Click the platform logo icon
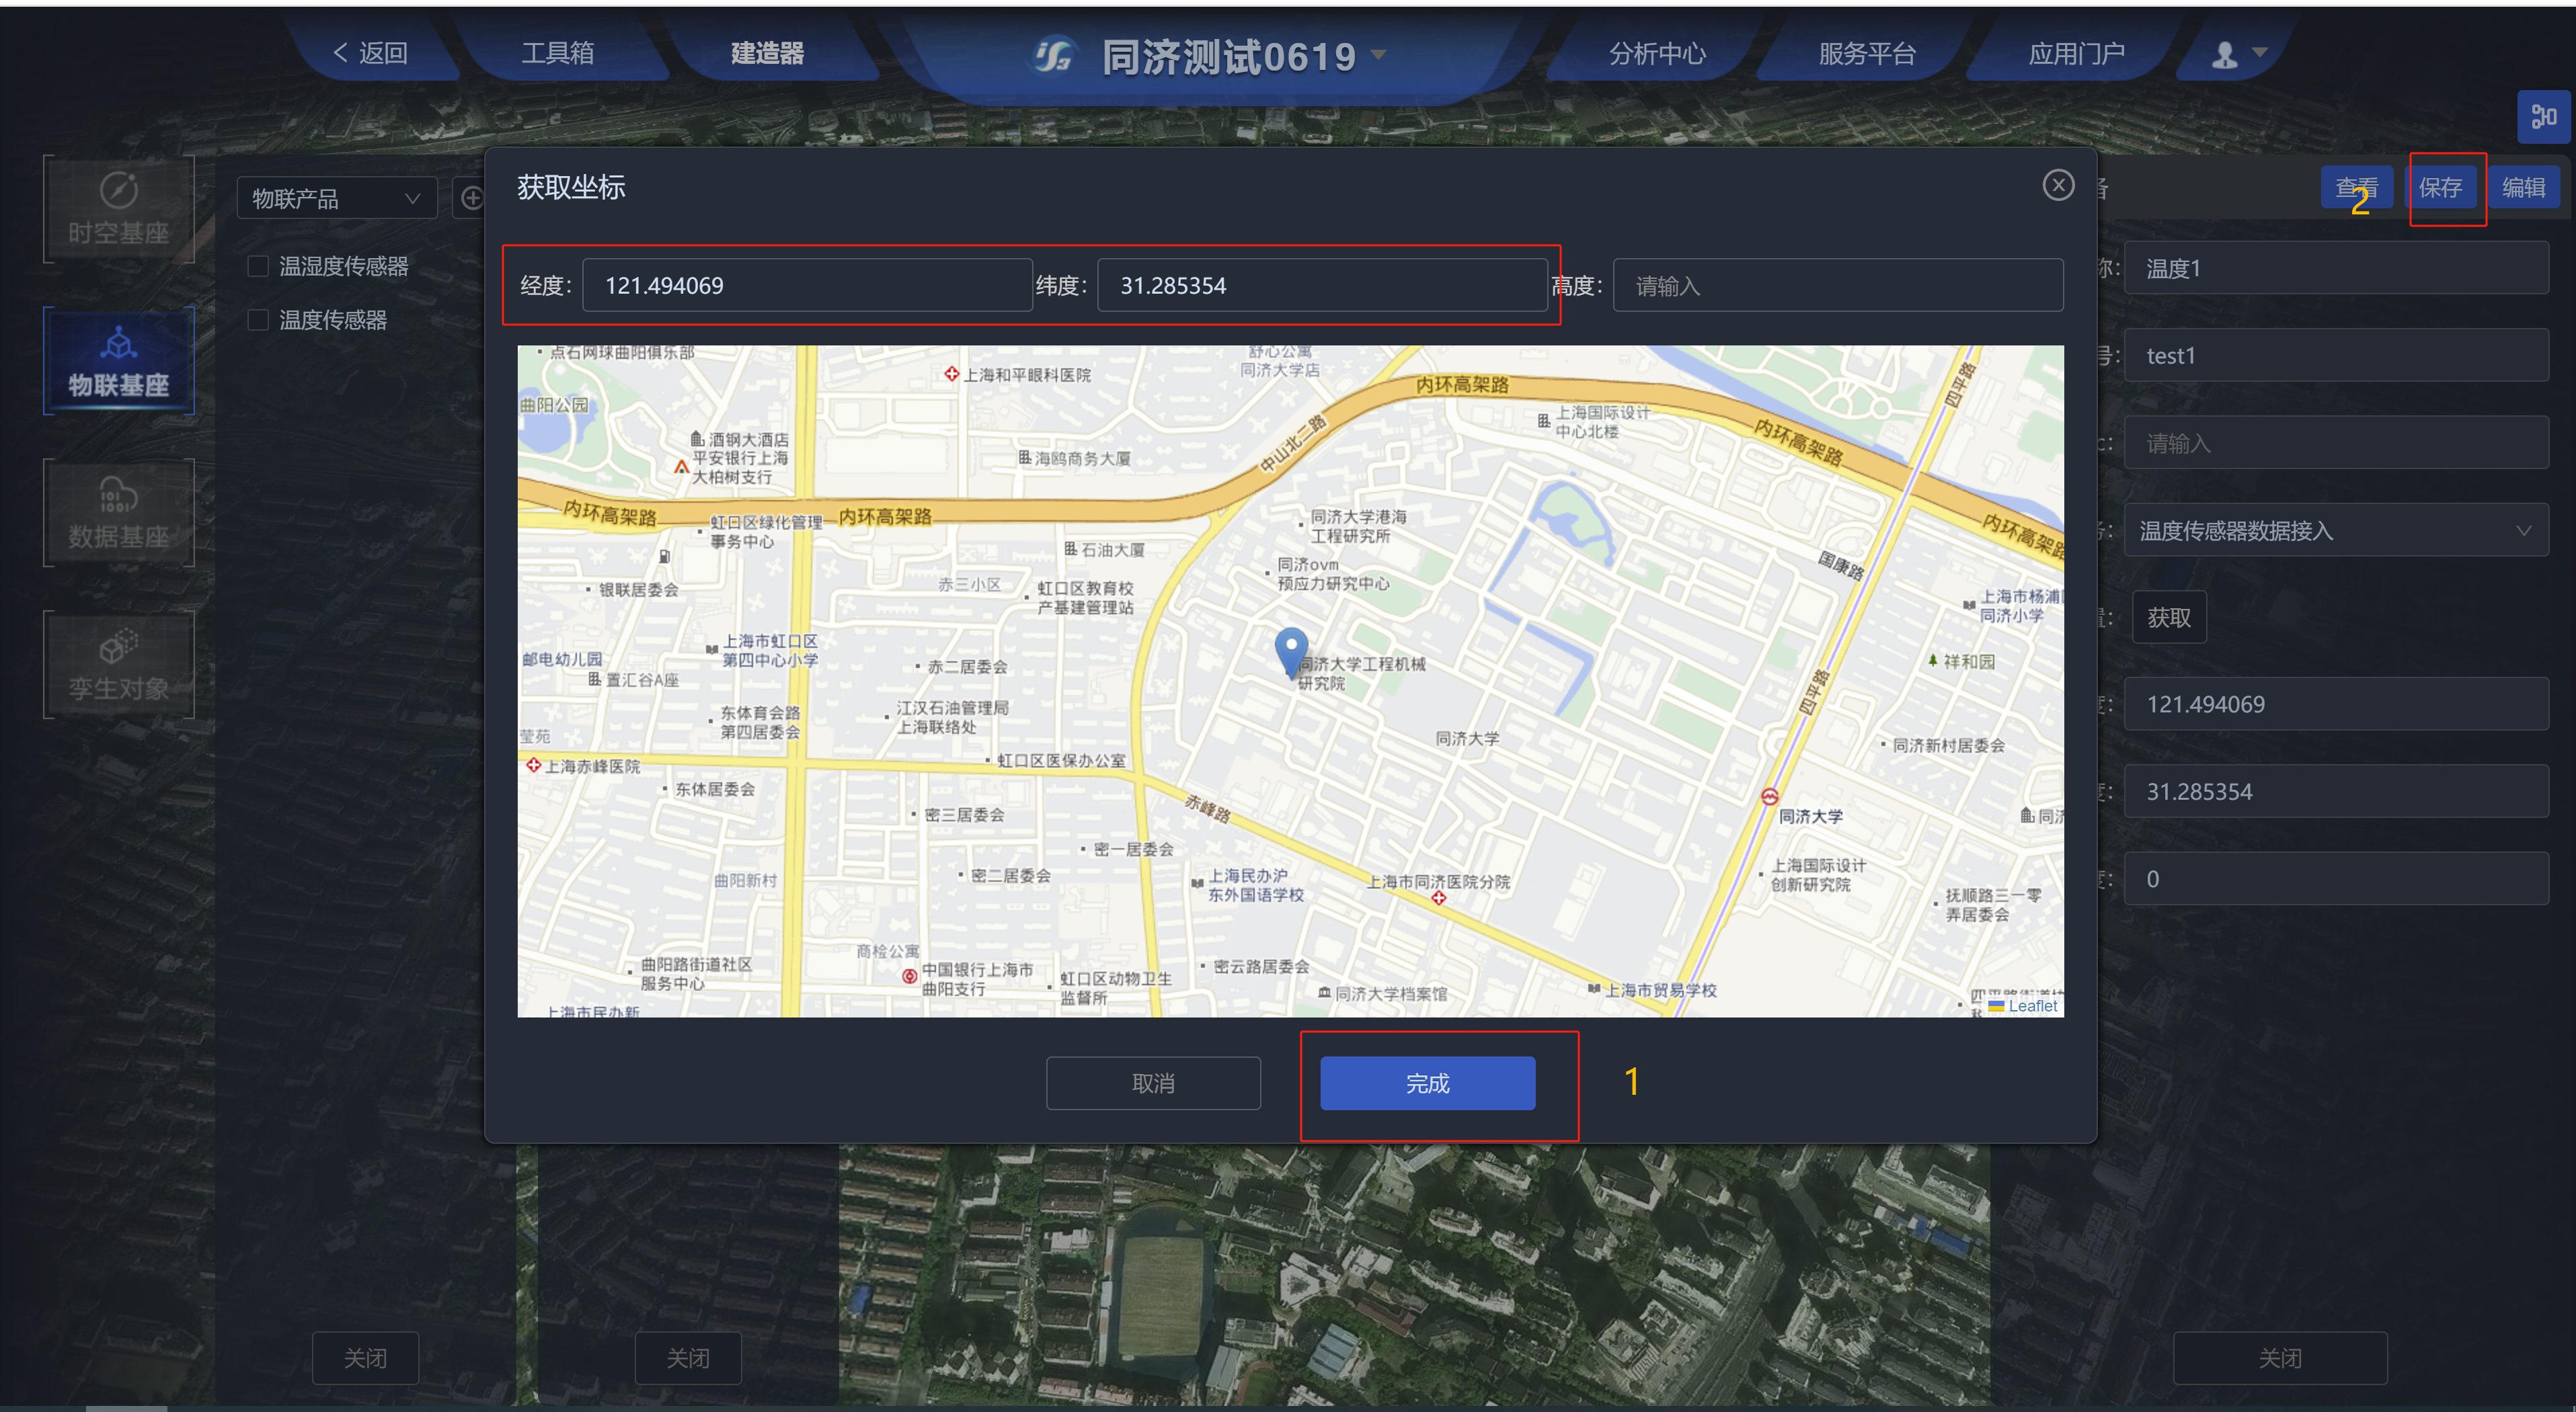 pos(1054,56)
